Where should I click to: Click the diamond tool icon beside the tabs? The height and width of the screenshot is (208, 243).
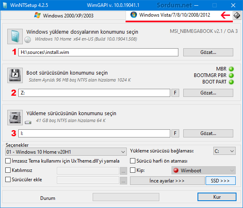[237, 15]
